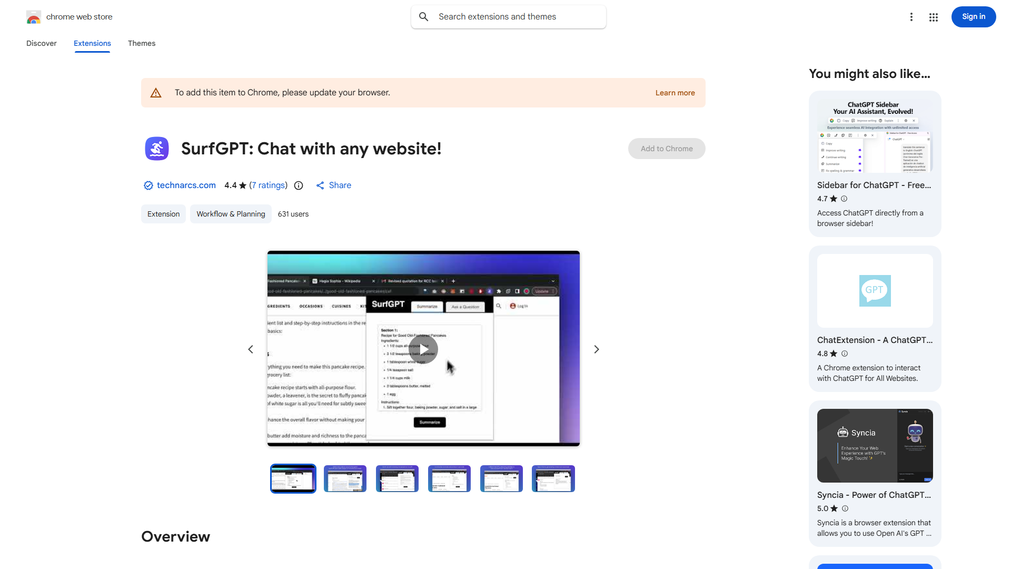This screenshot has width=1011, height=569.
Task: Open the Google apps grid
Action: [934, 17]
